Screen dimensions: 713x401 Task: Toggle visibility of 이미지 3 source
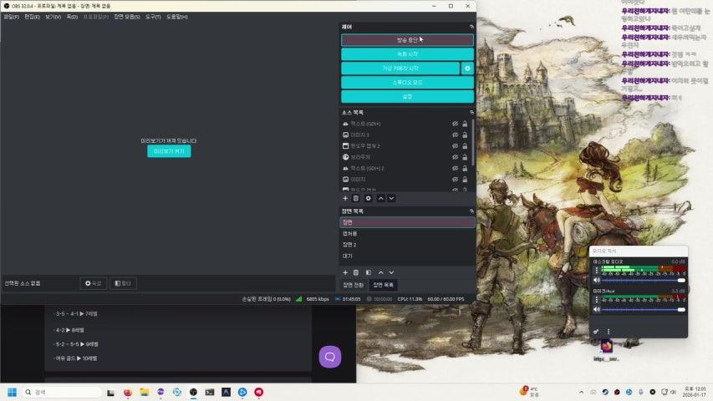tap(455, 135)
